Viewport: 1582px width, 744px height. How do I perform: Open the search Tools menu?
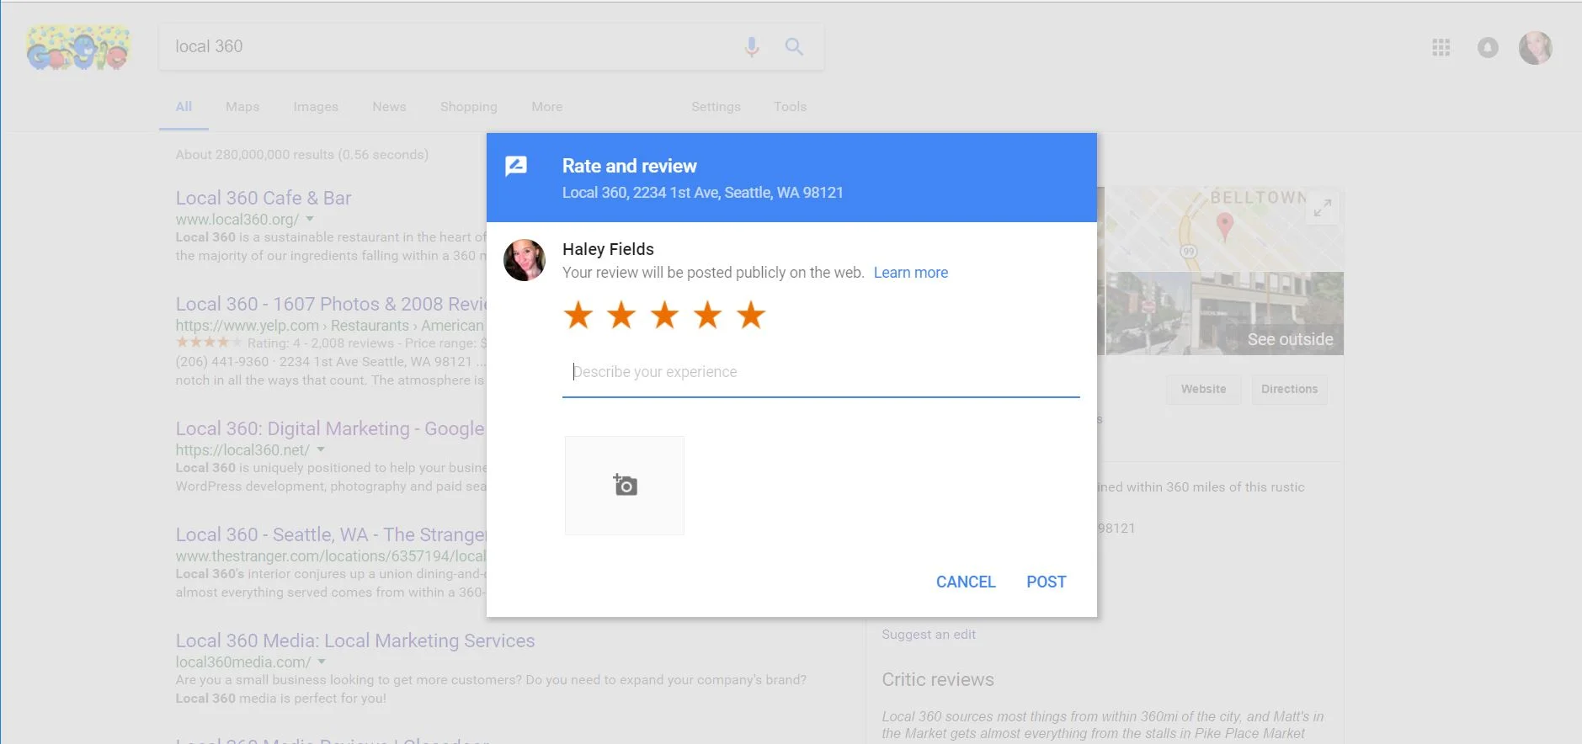(x=790, y=107)
